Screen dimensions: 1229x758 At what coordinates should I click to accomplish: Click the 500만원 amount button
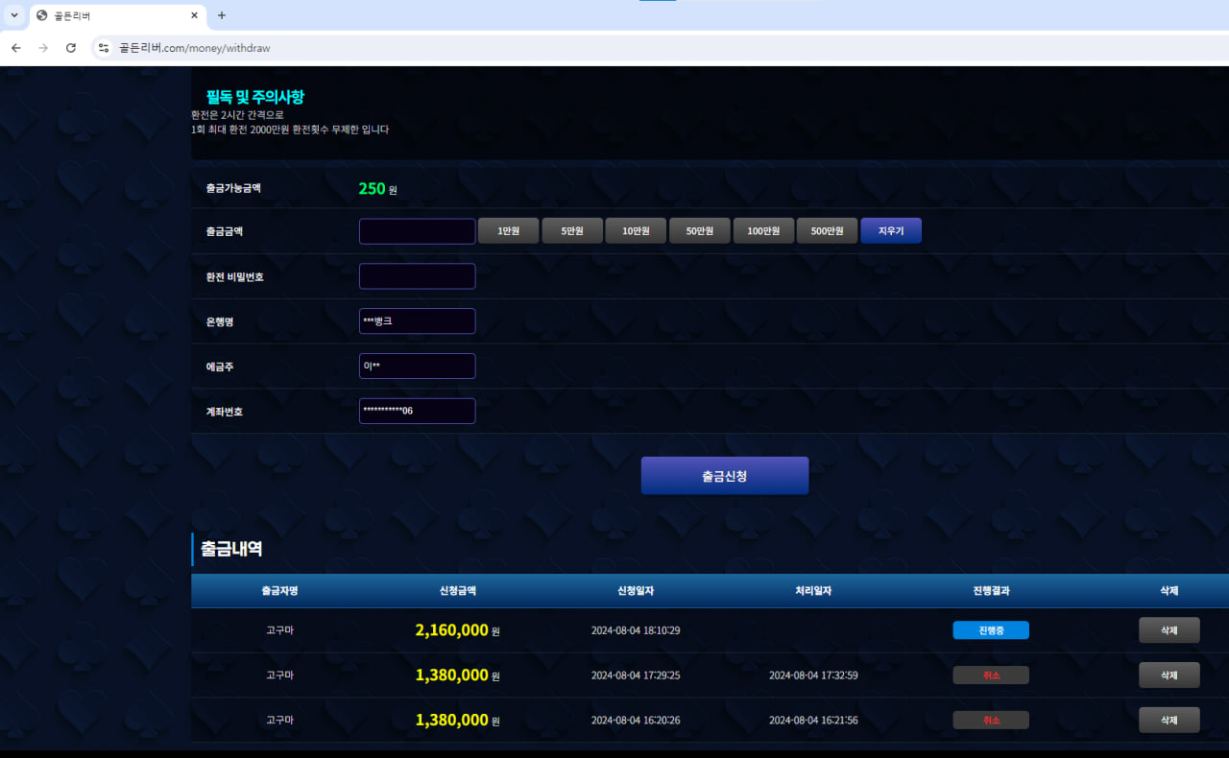pos(827,231)
